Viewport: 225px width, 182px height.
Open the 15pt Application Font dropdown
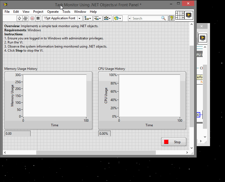point(79,18)
